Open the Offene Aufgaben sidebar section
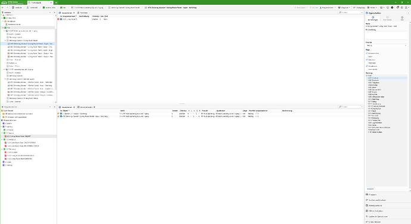Viewport: 411px width, 224px height. pos(376,211)
